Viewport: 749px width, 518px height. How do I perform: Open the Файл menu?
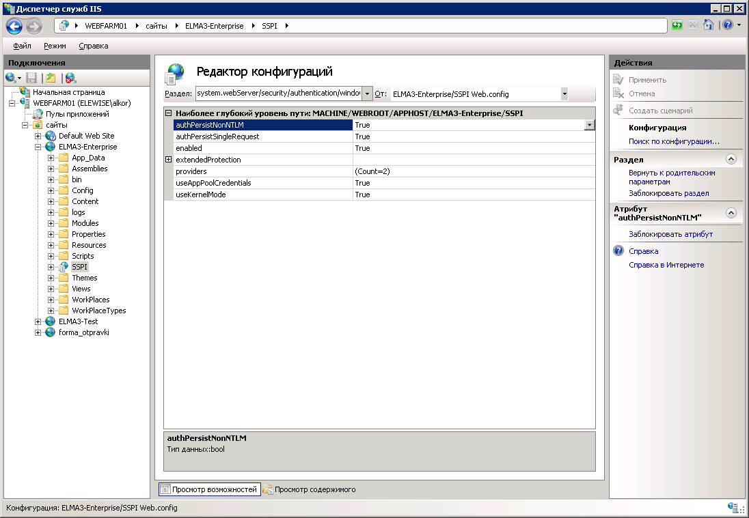[22, 46]
